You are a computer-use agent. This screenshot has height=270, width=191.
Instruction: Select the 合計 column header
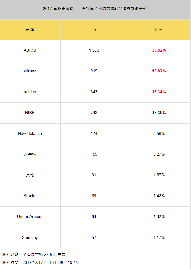point(94,30)
